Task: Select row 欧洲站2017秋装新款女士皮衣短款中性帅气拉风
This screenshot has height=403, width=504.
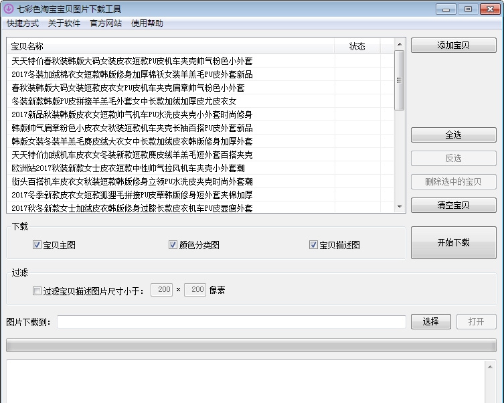Action: [201, 168]
